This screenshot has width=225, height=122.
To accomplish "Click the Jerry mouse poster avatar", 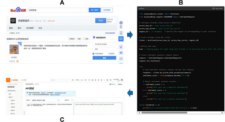I will (14, 49).
